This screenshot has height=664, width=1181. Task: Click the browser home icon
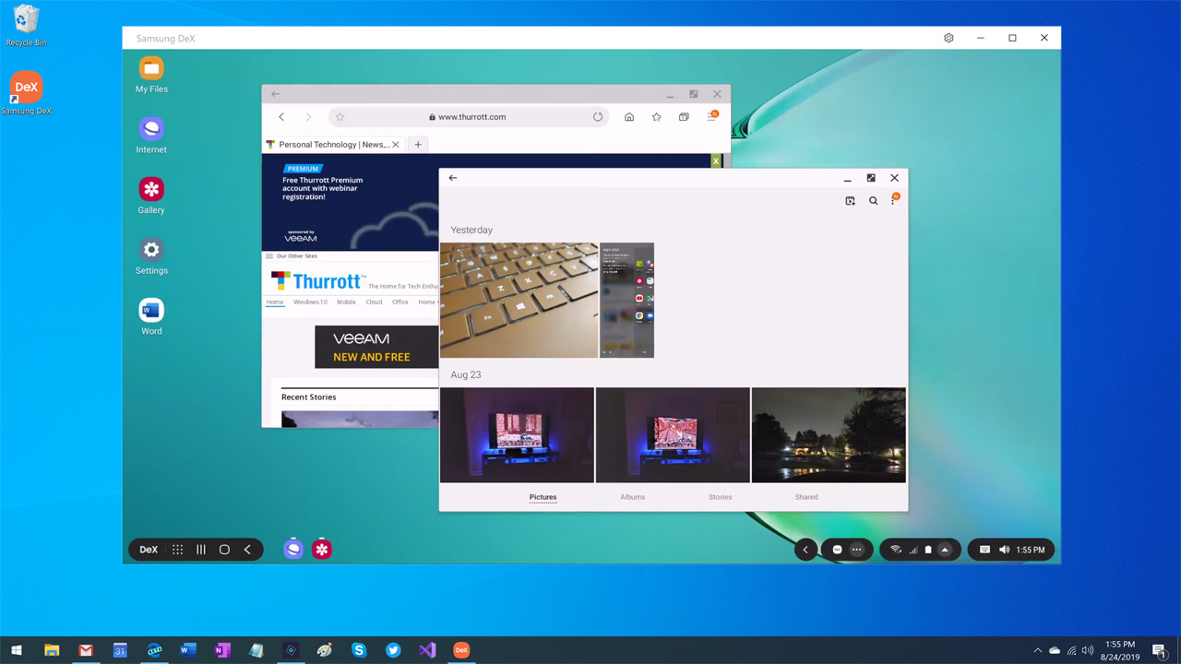tap(629, 117)
